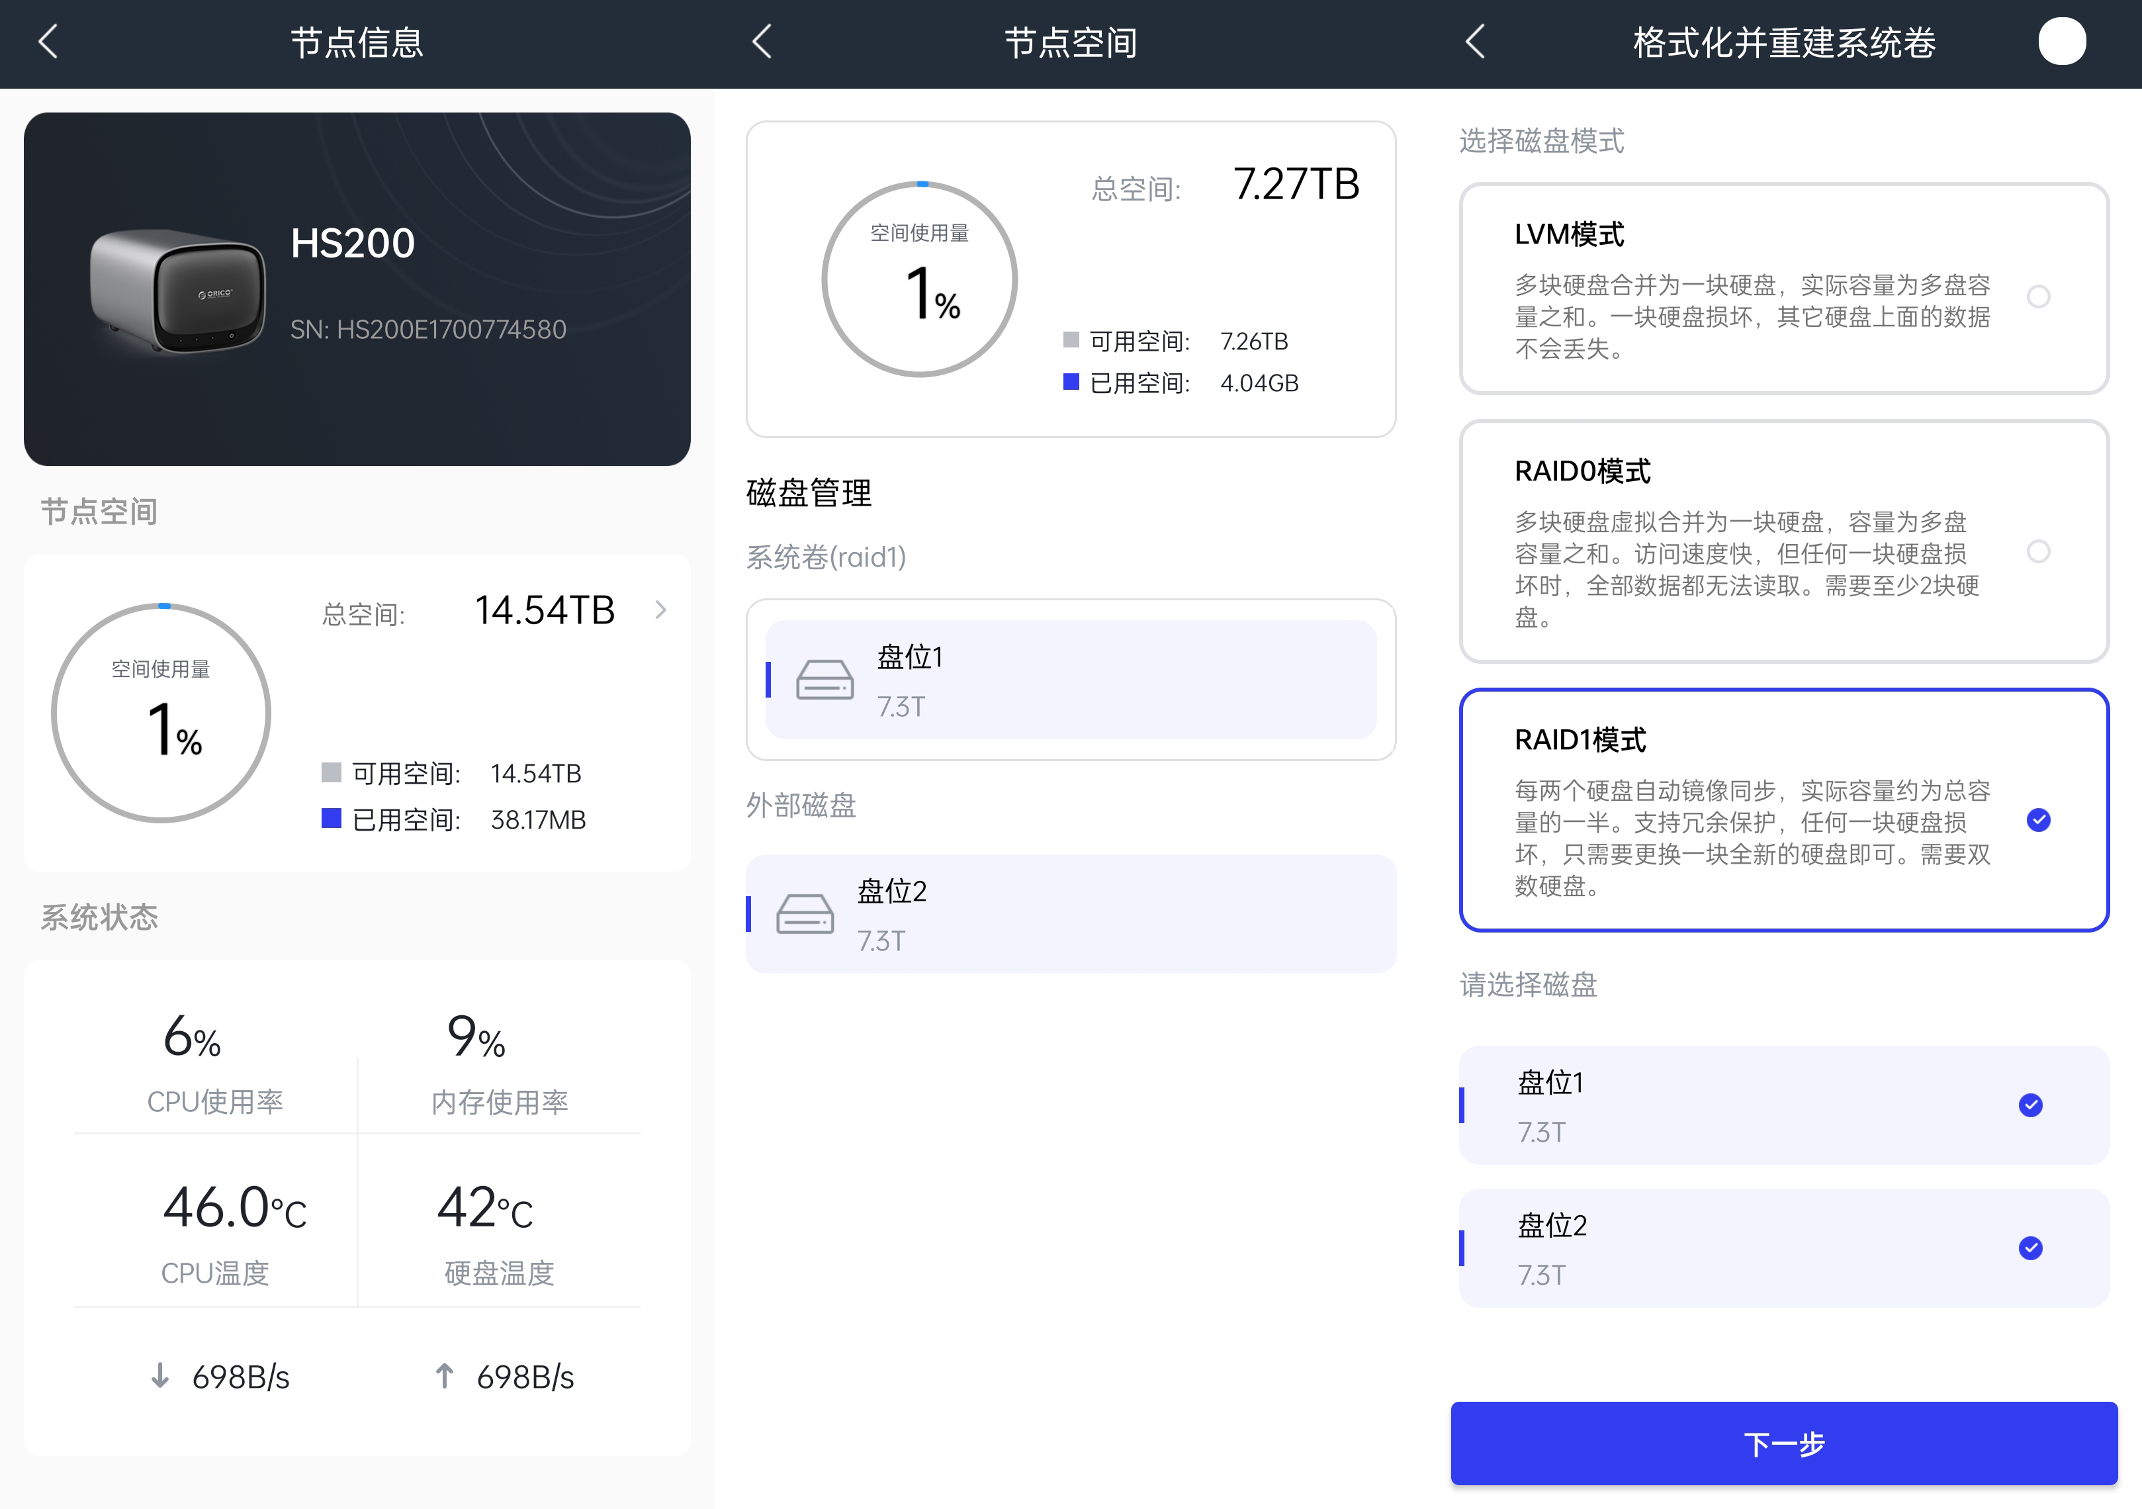Screen dimensions: 2142x1509
Task: Open the 系统卷(raid1) section
Action: coord(826,557)
